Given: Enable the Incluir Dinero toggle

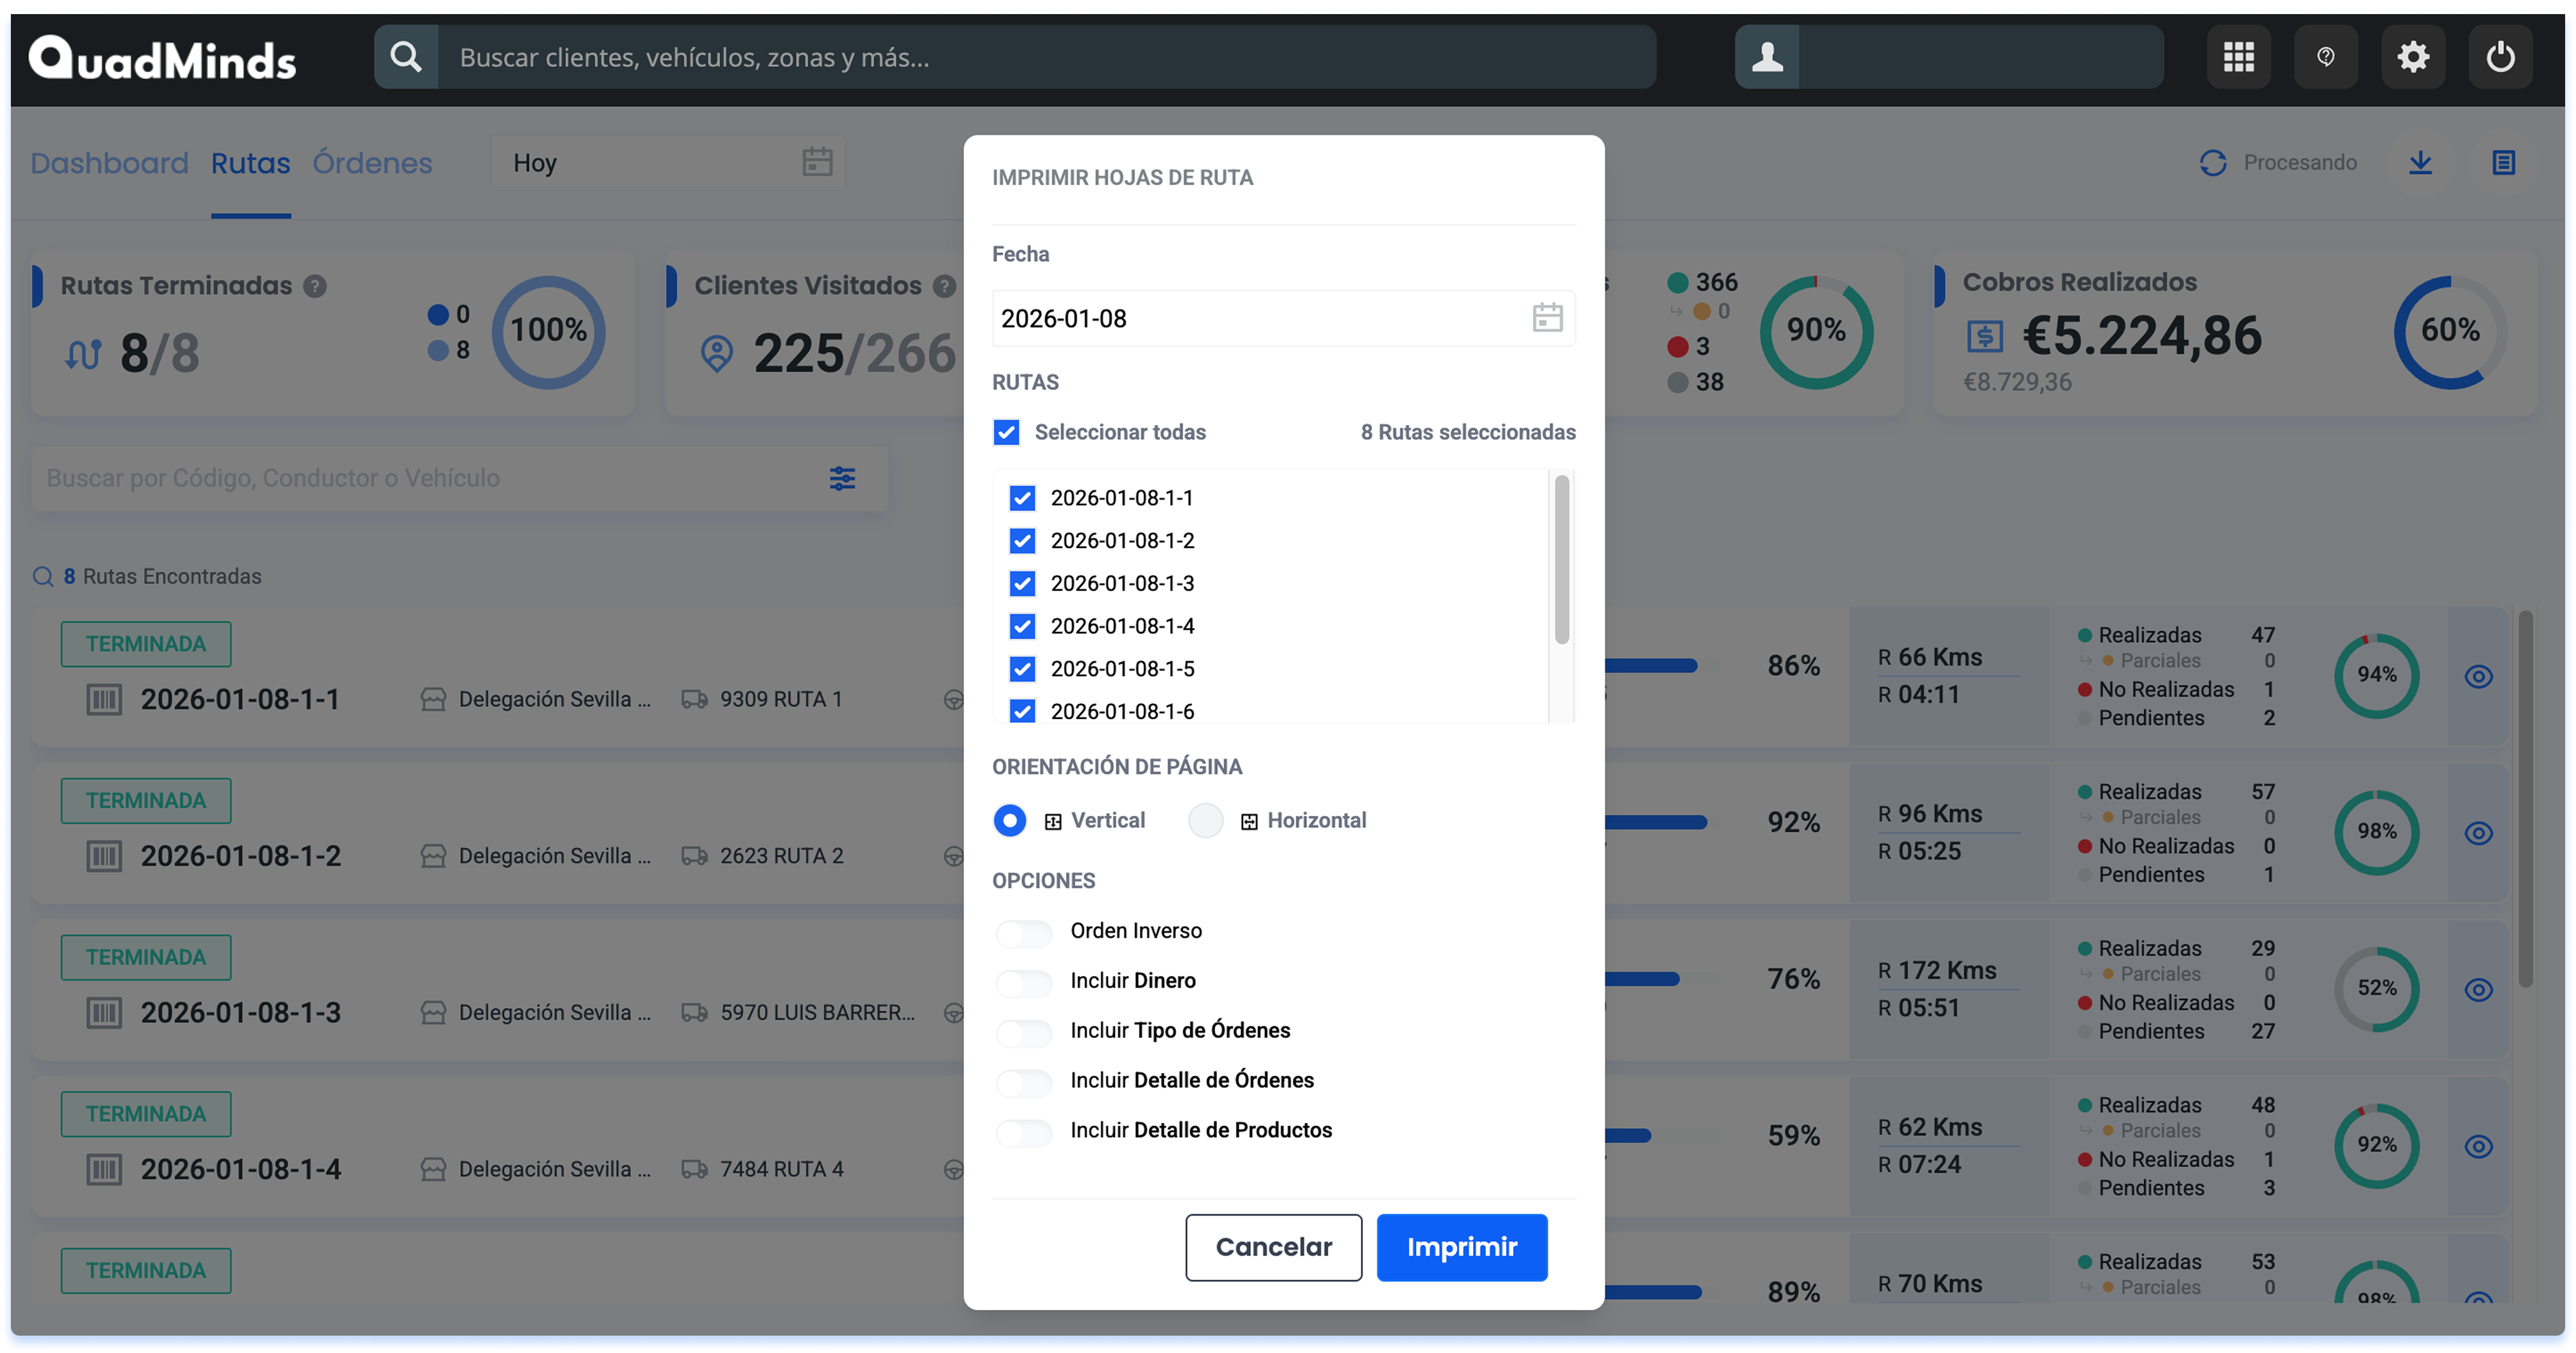Looking at the screenshot, I should pos(1024,982).
